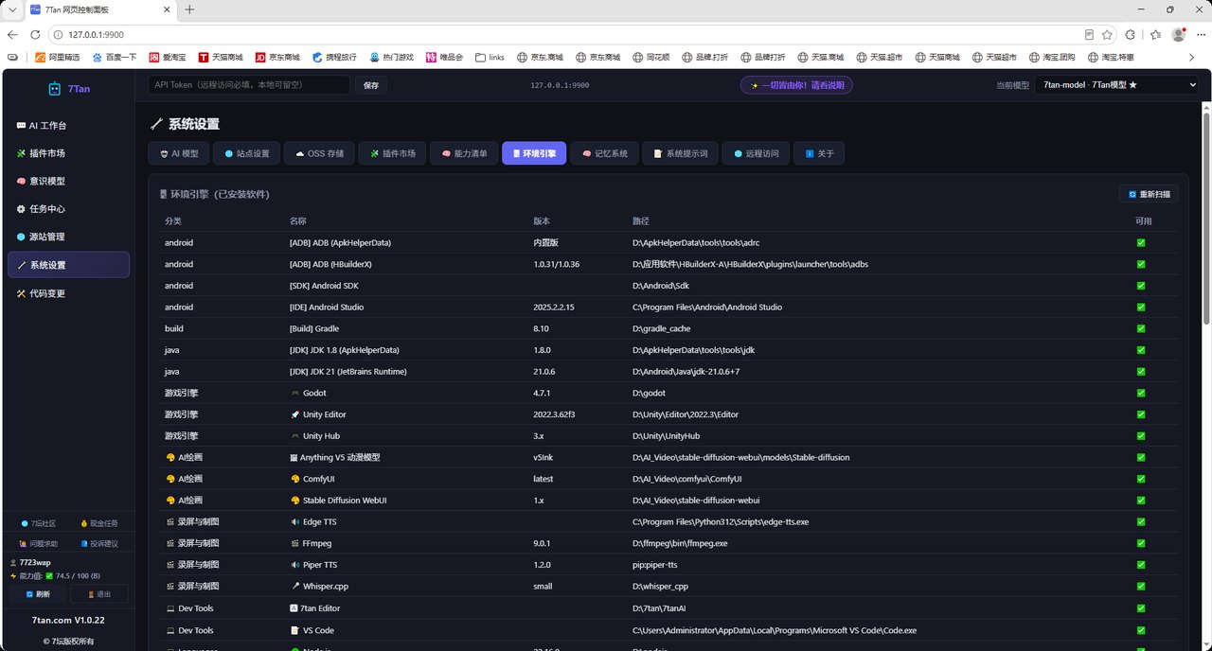
Task: Open the 问题求助 link
Action: pos(38,543)
